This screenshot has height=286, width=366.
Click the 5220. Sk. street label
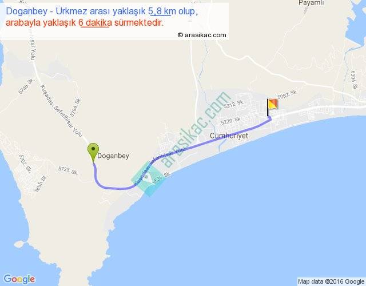(231, 121)
